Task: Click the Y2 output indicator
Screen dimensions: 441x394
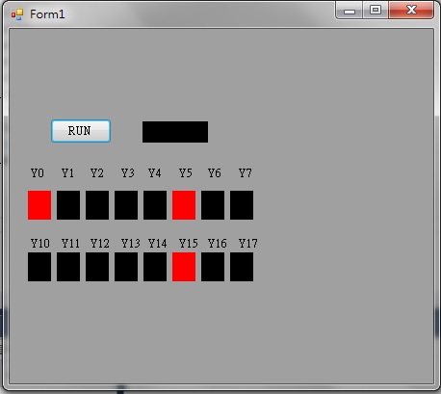Action: tap(97, 205)
